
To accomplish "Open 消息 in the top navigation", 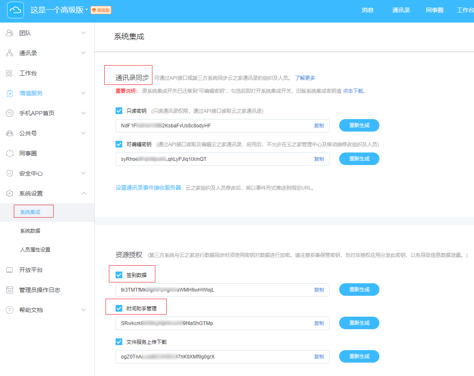I will pos(368,10).
